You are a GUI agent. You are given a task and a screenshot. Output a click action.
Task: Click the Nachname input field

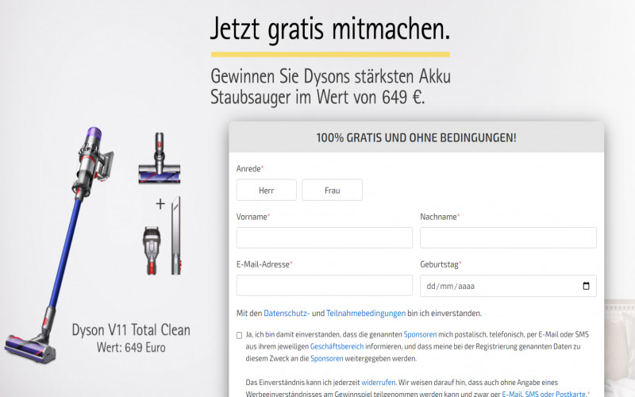pos(508,237)
